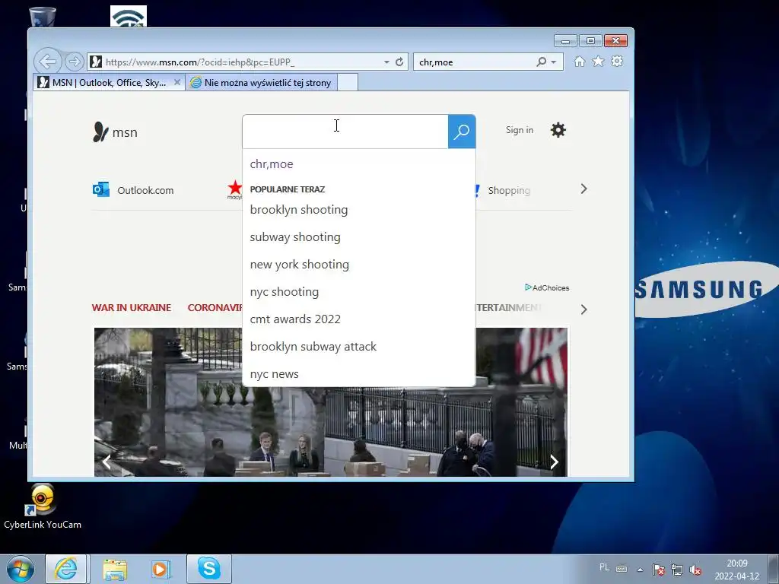Click the msn butterfly logo
Image resolution: width=779 pixels, height=584 pixels.
pyautogui.click(x=115, y=132)
